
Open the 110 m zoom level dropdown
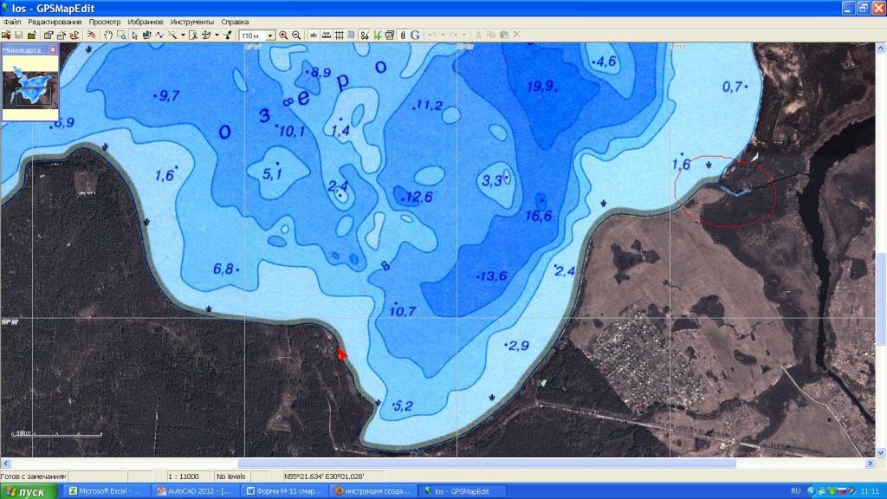click(270, 36)
